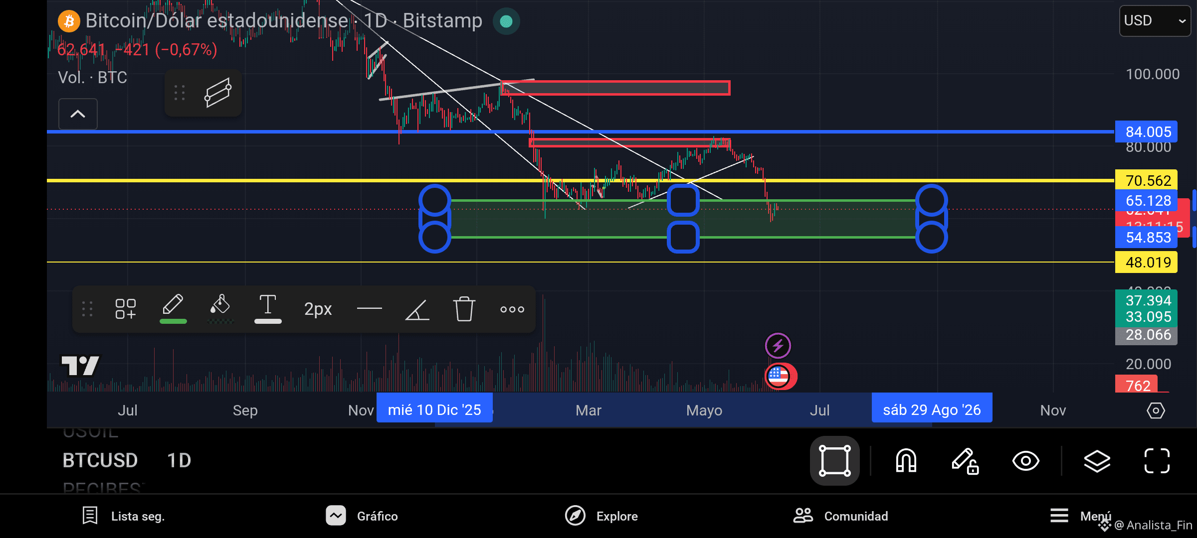Open the Menú tab
The image size is (1197, 538).
click(x=1080, y=516)
